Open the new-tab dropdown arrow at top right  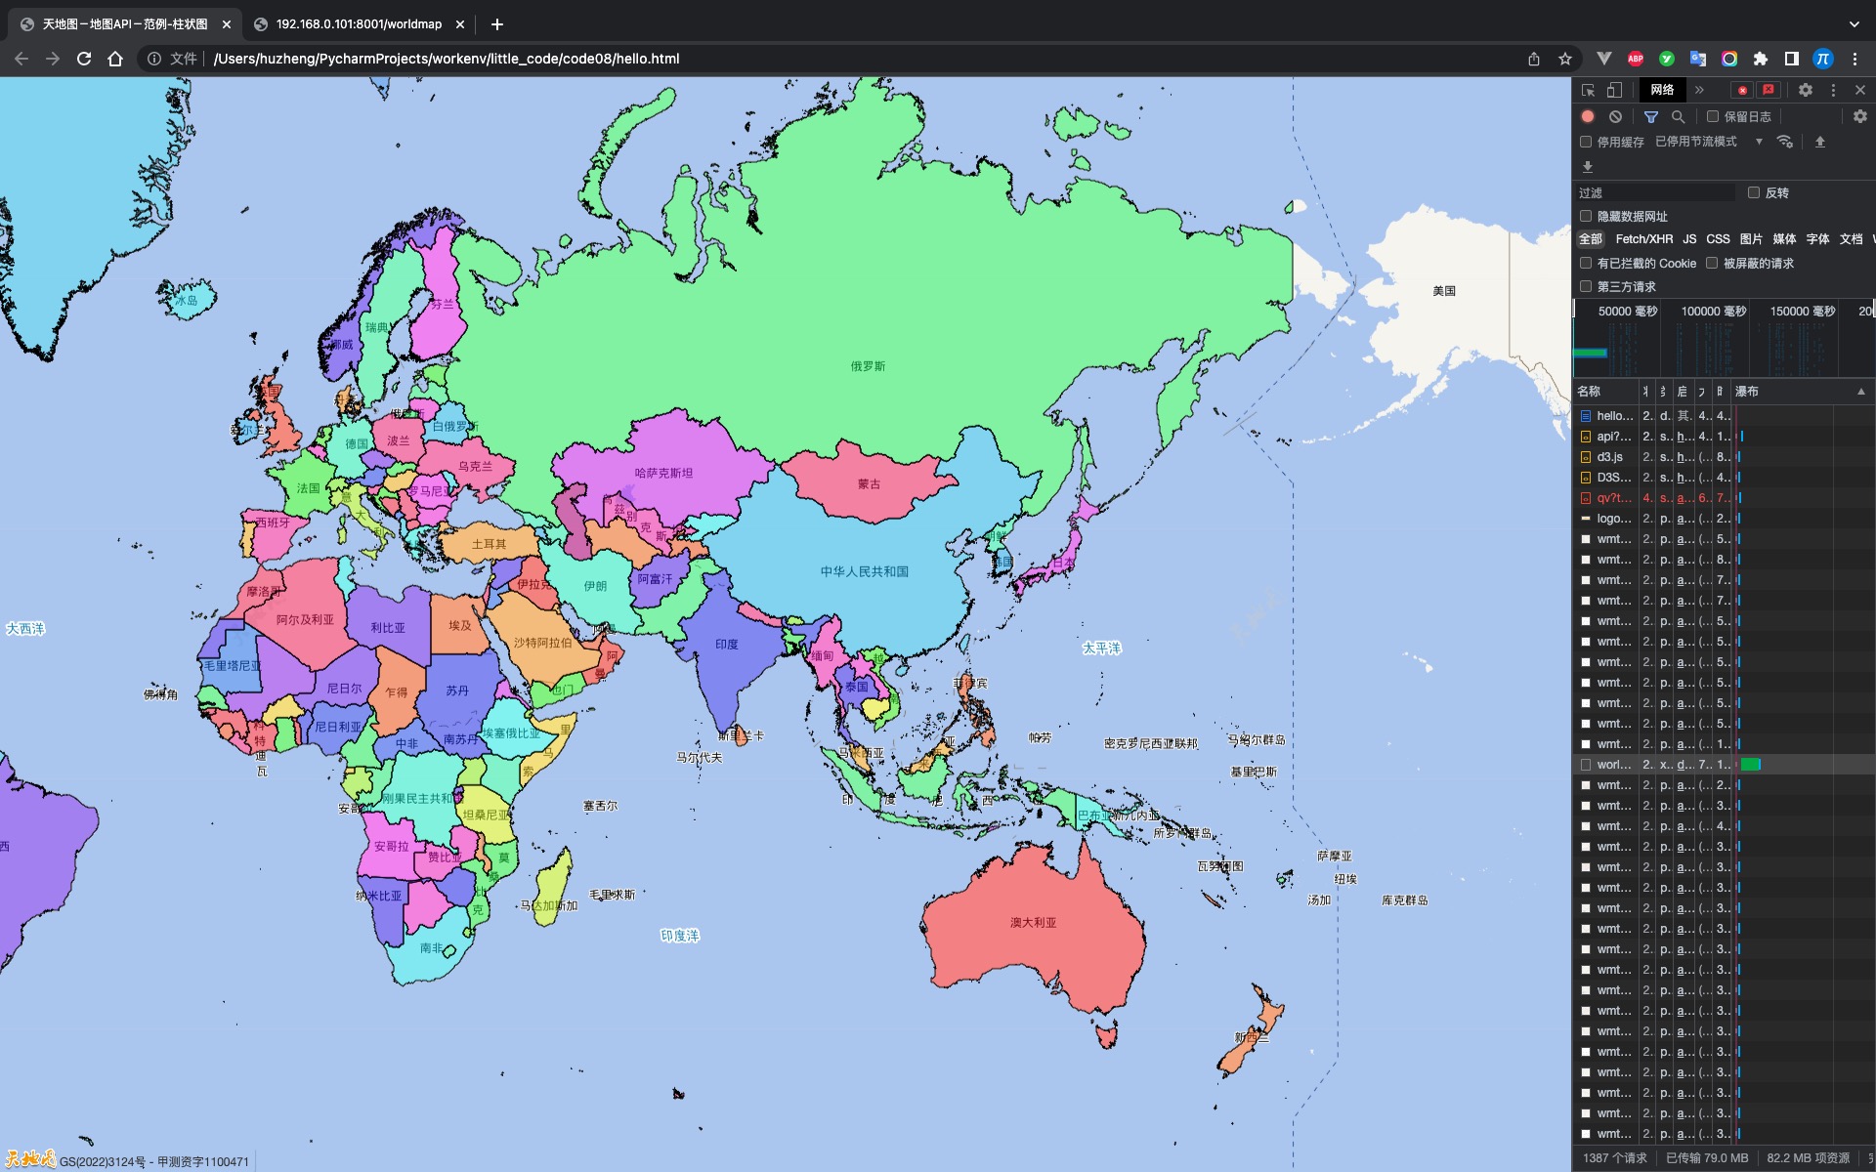click(1854, 23)
